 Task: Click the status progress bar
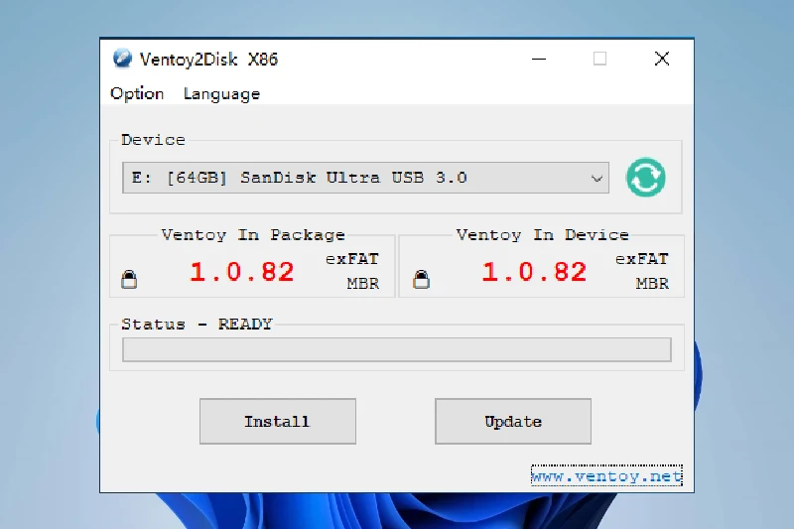click(x=397, y=349)
